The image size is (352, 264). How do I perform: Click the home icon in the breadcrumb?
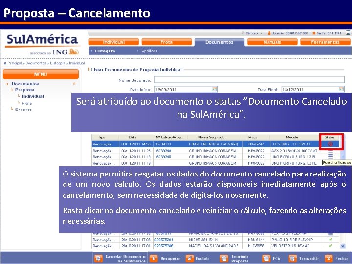pyautogui.click(x=5, y=63)
